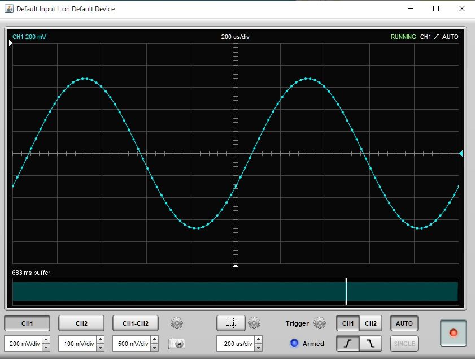Screen dimensions: 475x359
Task: Decrease 200 us/div timebase
Action: tap(259, 348)
